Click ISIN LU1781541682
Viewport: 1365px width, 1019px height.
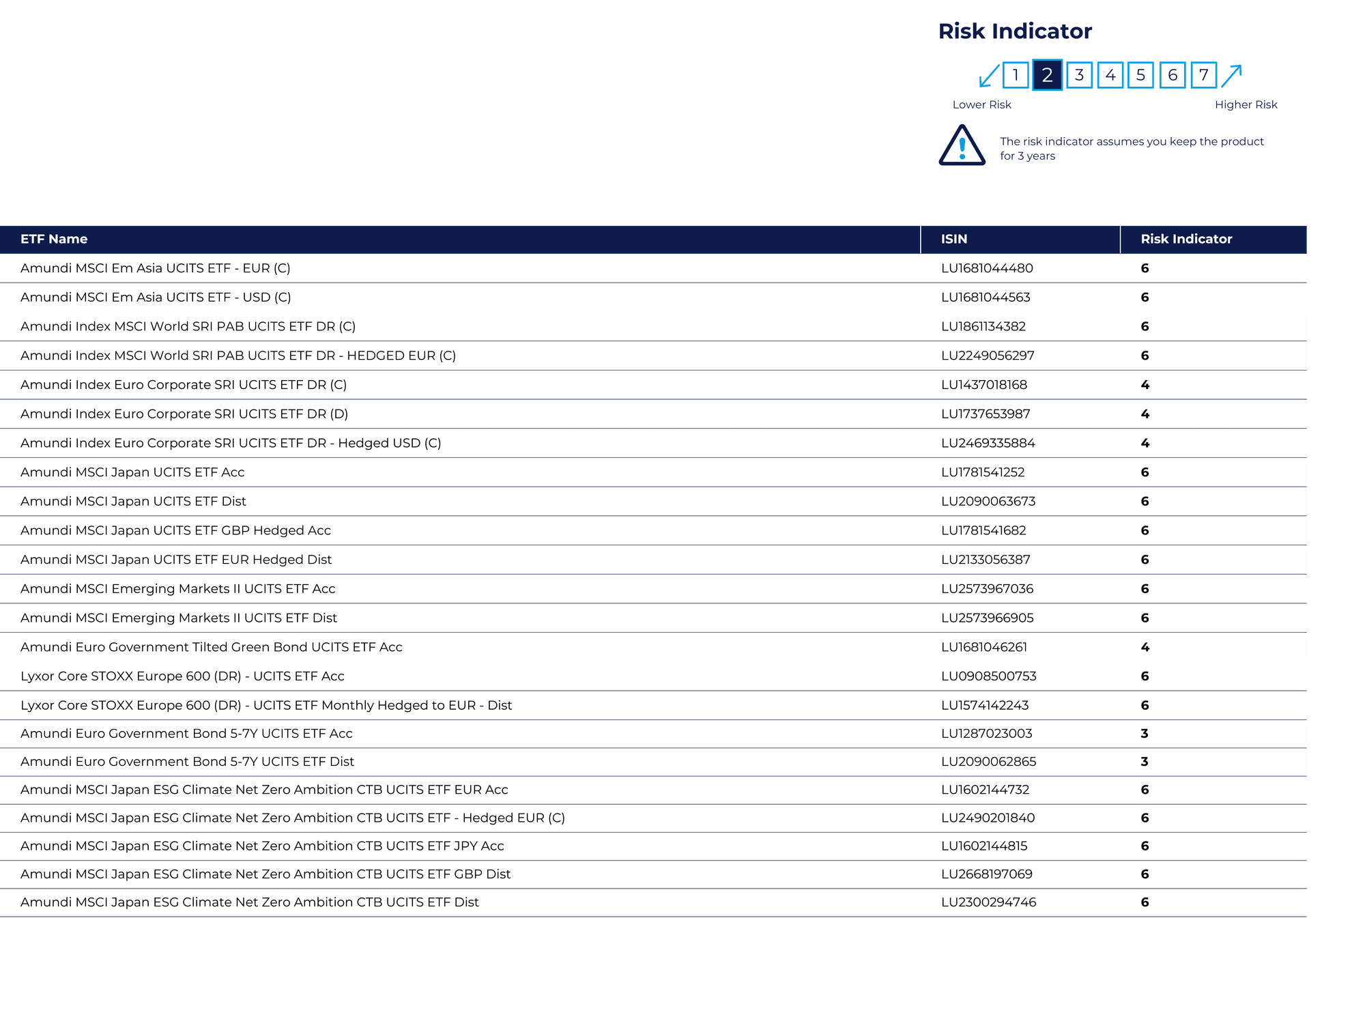[x=983, y=530]
